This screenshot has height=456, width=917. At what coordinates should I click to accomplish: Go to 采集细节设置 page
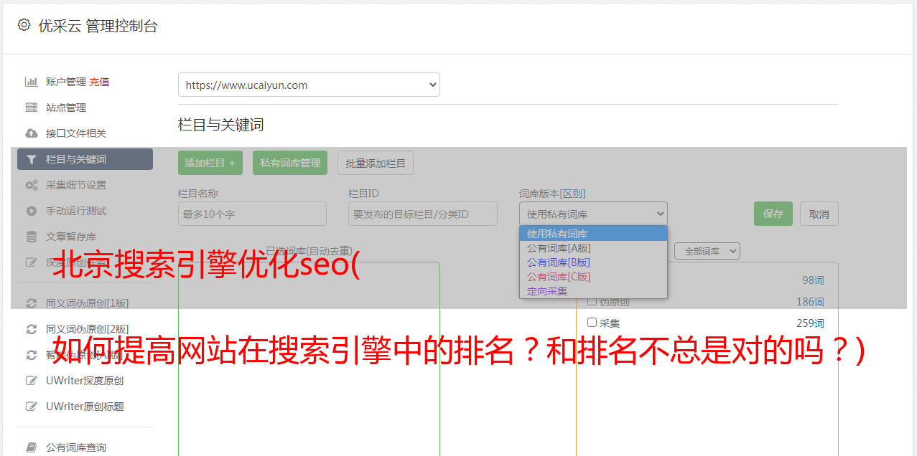tap(76, 185)
